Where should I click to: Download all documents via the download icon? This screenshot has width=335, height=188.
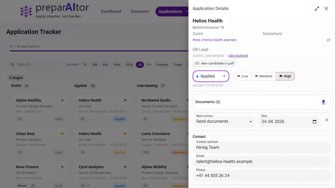pyautogui.click(x=323, y=102)
